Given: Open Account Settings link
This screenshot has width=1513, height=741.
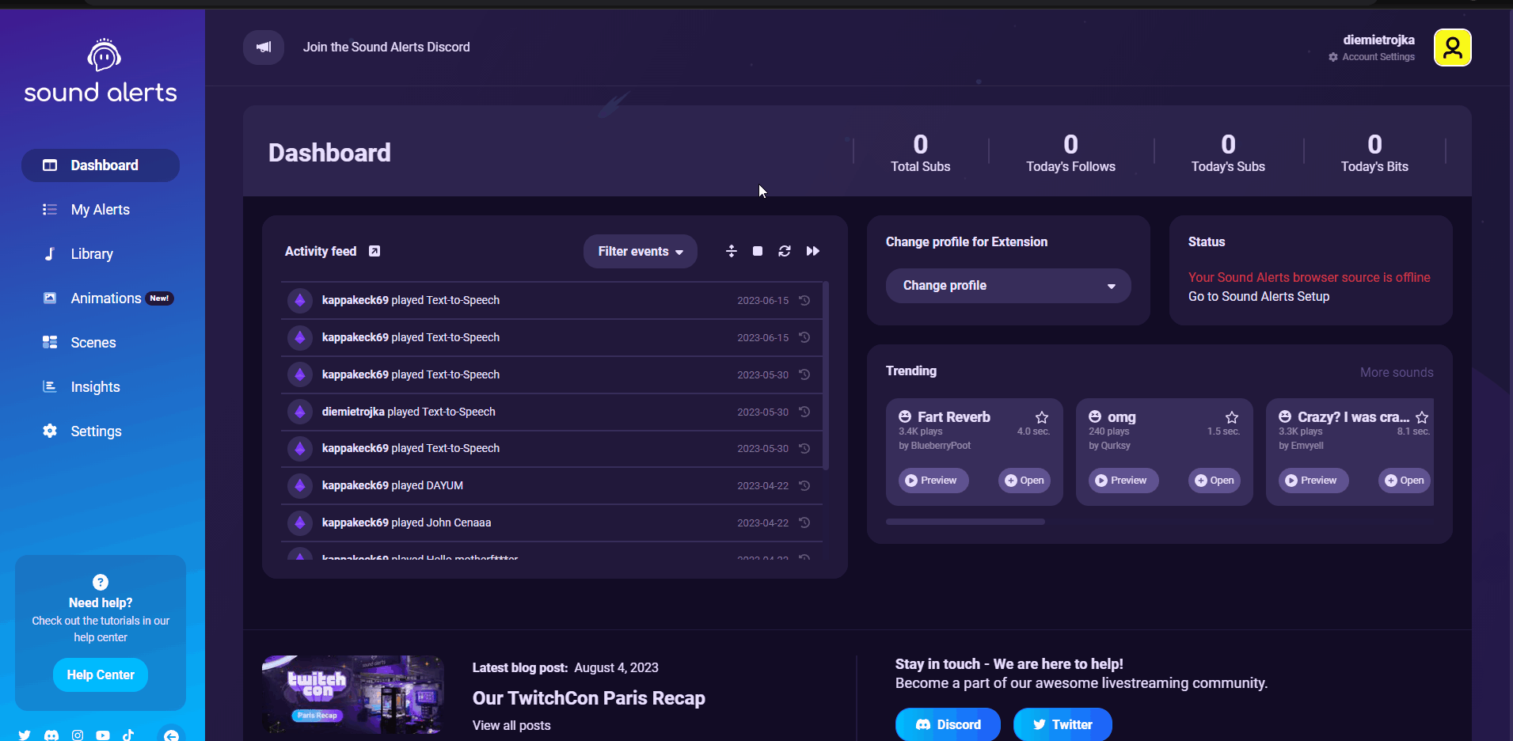Looking at the screenshot, I should (x=1371, y=57).
